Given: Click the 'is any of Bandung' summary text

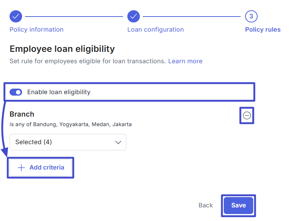Looking at the screenshot, I should [70, 124].
